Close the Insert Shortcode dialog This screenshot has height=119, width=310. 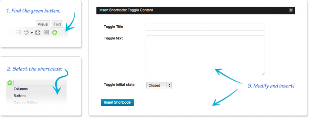(x=291, y=10)
